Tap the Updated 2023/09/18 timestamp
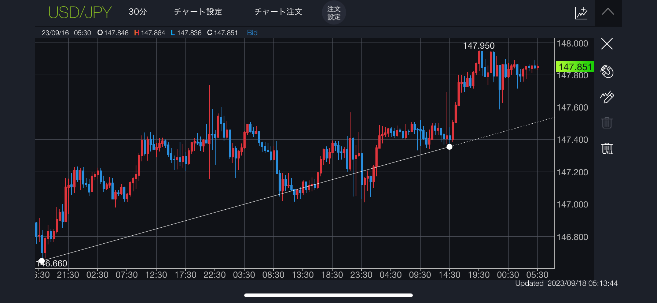657x303 pixels. pyautogui.click(x=566, y=283)
